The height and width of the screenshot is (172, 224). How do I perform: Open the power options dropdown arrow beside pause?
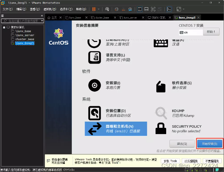click(98, 9)
